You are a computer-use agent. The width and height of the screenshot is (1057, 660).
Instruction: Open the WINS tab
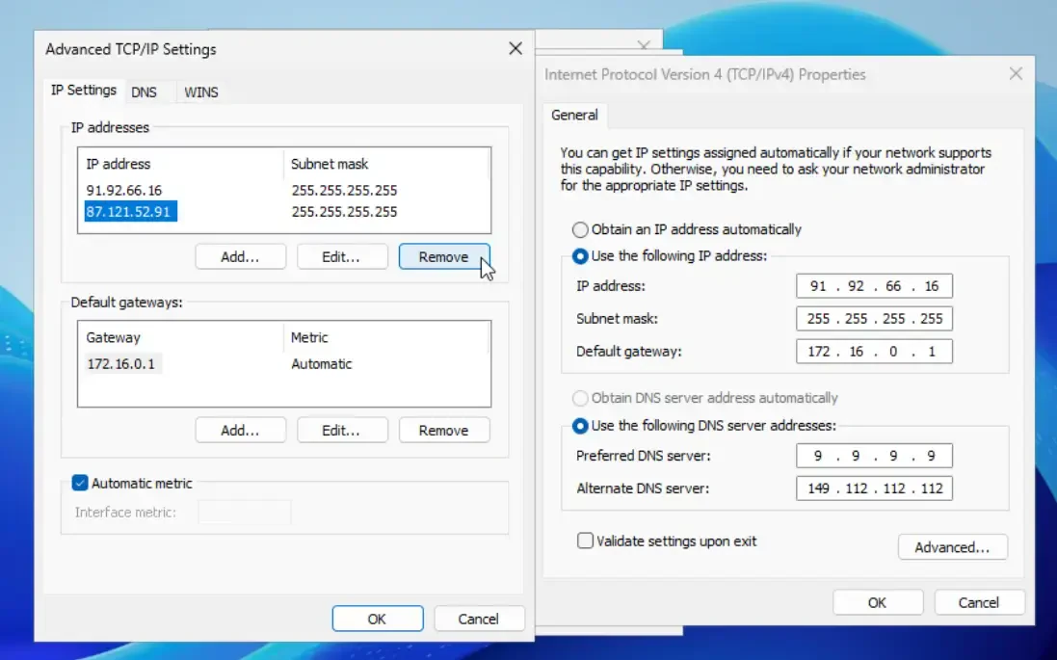pyautogui.click(x=201, y=92)
